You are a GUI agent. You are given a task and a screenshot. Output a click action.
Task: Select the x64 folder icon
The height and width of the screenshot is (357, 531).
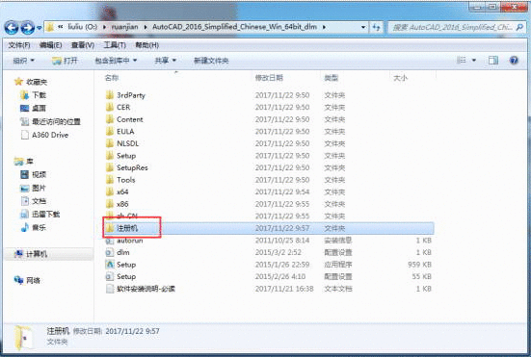pos(110,191)
